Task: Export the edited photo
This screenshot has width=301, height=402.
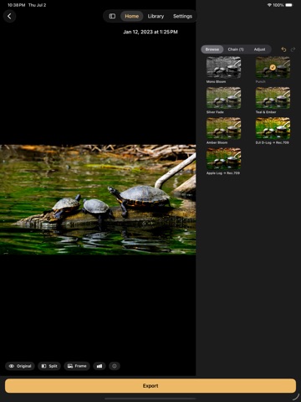Action: tap(150, 386)
